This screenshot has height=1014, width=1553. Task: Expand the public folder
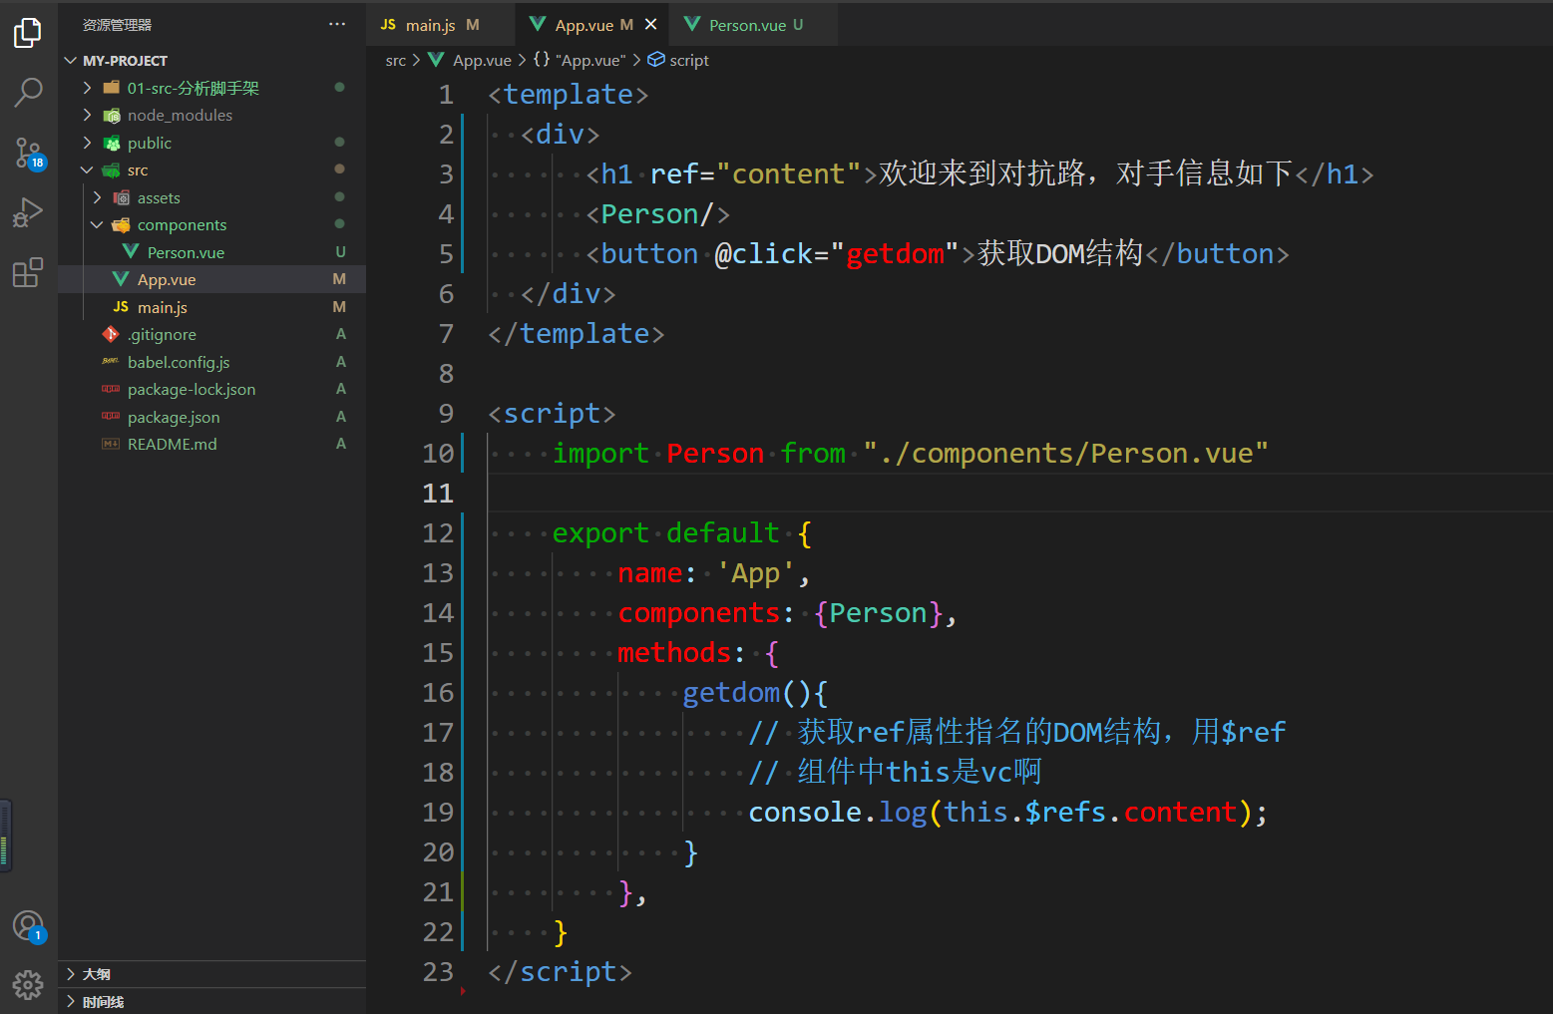(x=87, y=143)
